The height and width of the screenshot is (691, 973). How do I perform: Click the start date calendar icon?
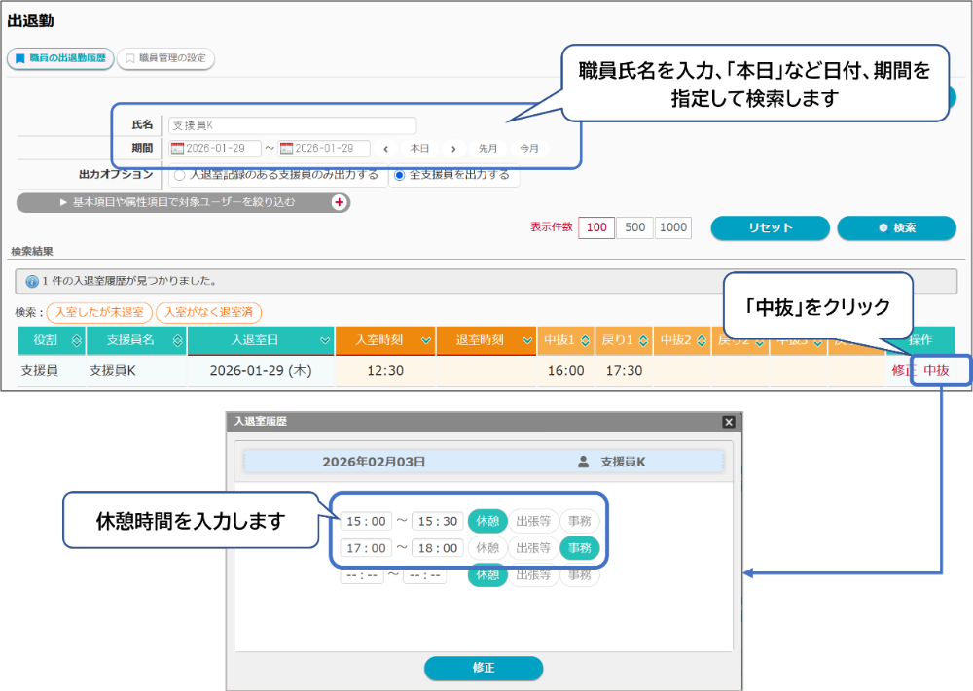pyautogui.click(x=177, y=149)
